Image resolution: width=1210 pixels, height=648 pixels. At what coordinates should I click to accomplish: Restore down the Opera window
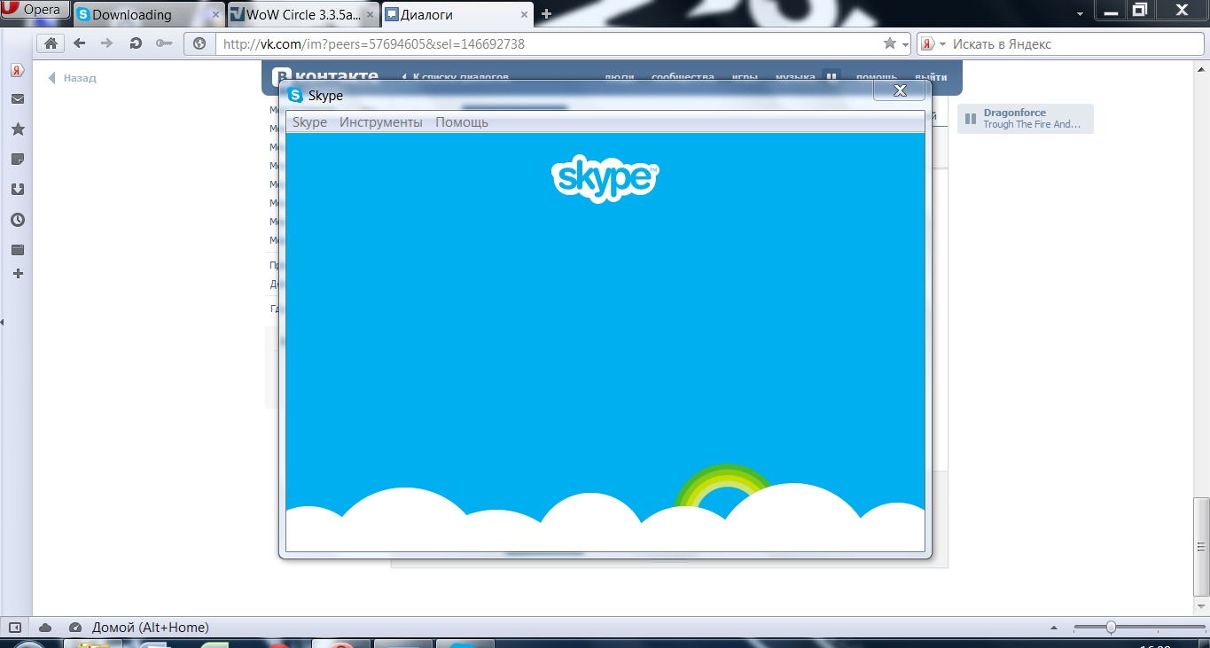pos(1140,10)
